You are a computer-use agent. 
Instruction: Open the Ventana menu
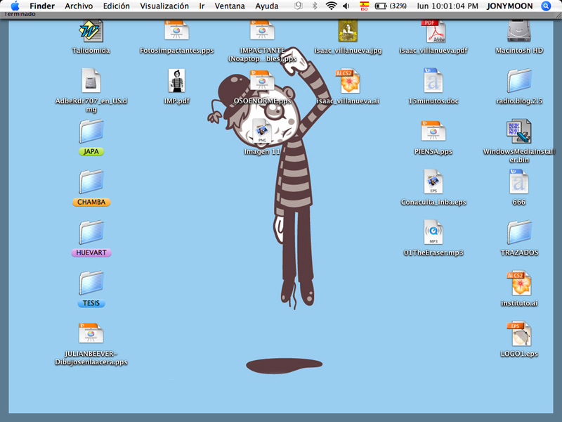(x=230, y=6)
